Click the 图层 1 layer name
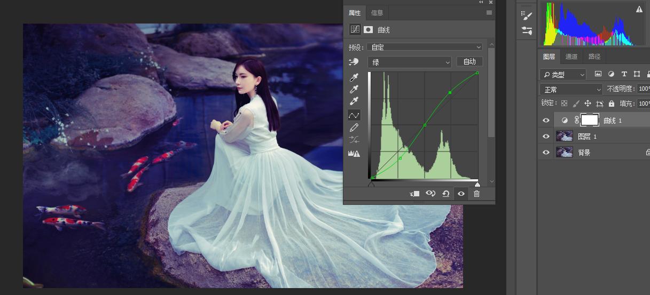 (588, 137)
